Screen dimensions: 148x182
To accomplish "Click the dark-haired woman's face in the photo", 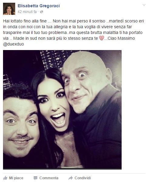I will tap(53, 105).
